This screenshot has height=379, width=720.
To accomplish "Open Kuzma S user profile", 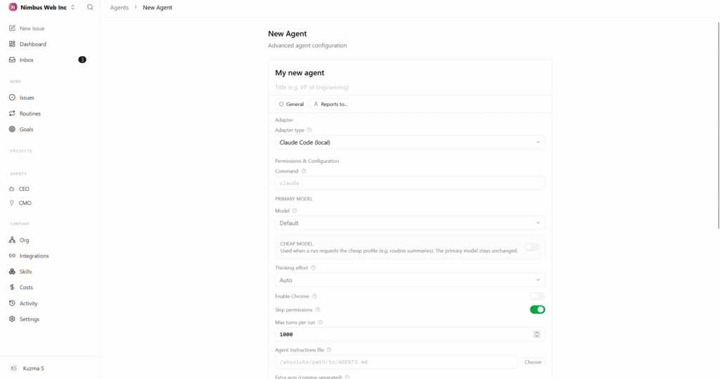I will (x=34, y=368).
